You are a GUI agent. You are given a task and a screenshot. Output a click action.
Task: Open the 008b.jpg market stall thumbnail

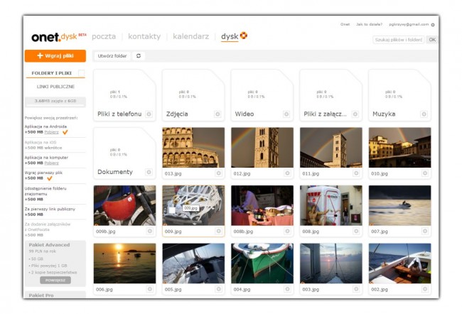[262, 205]
